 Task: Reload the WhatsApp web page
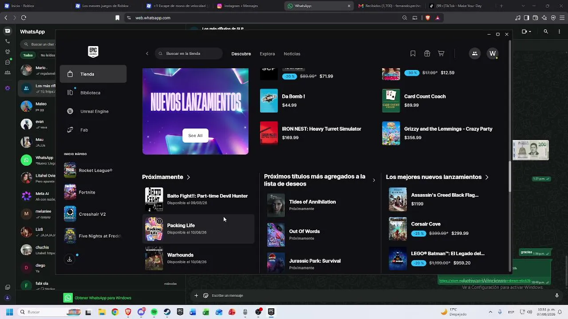coord(24,18)
